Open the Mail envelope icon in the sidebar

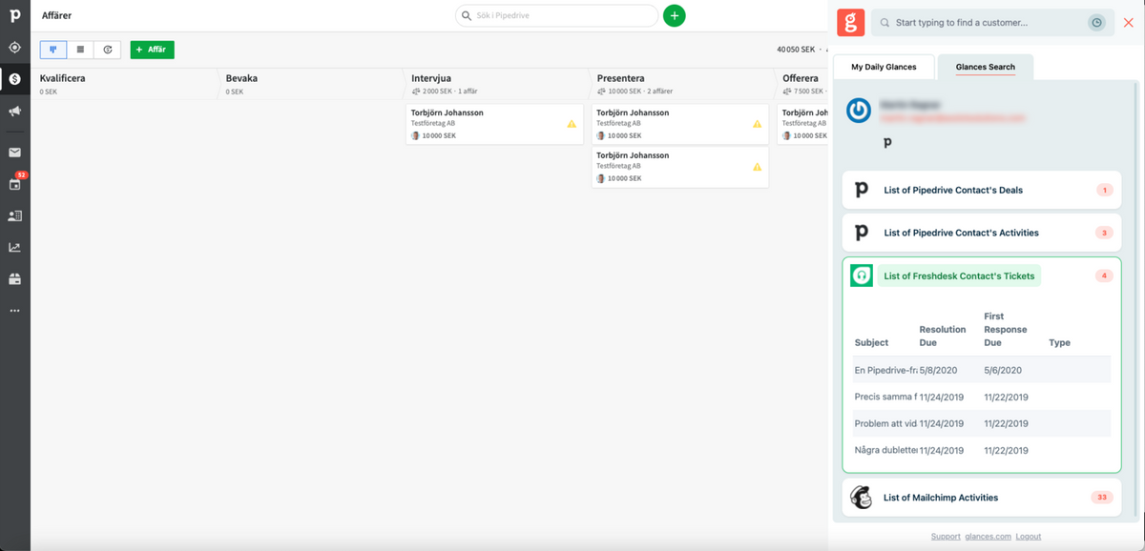coord(14,153)
